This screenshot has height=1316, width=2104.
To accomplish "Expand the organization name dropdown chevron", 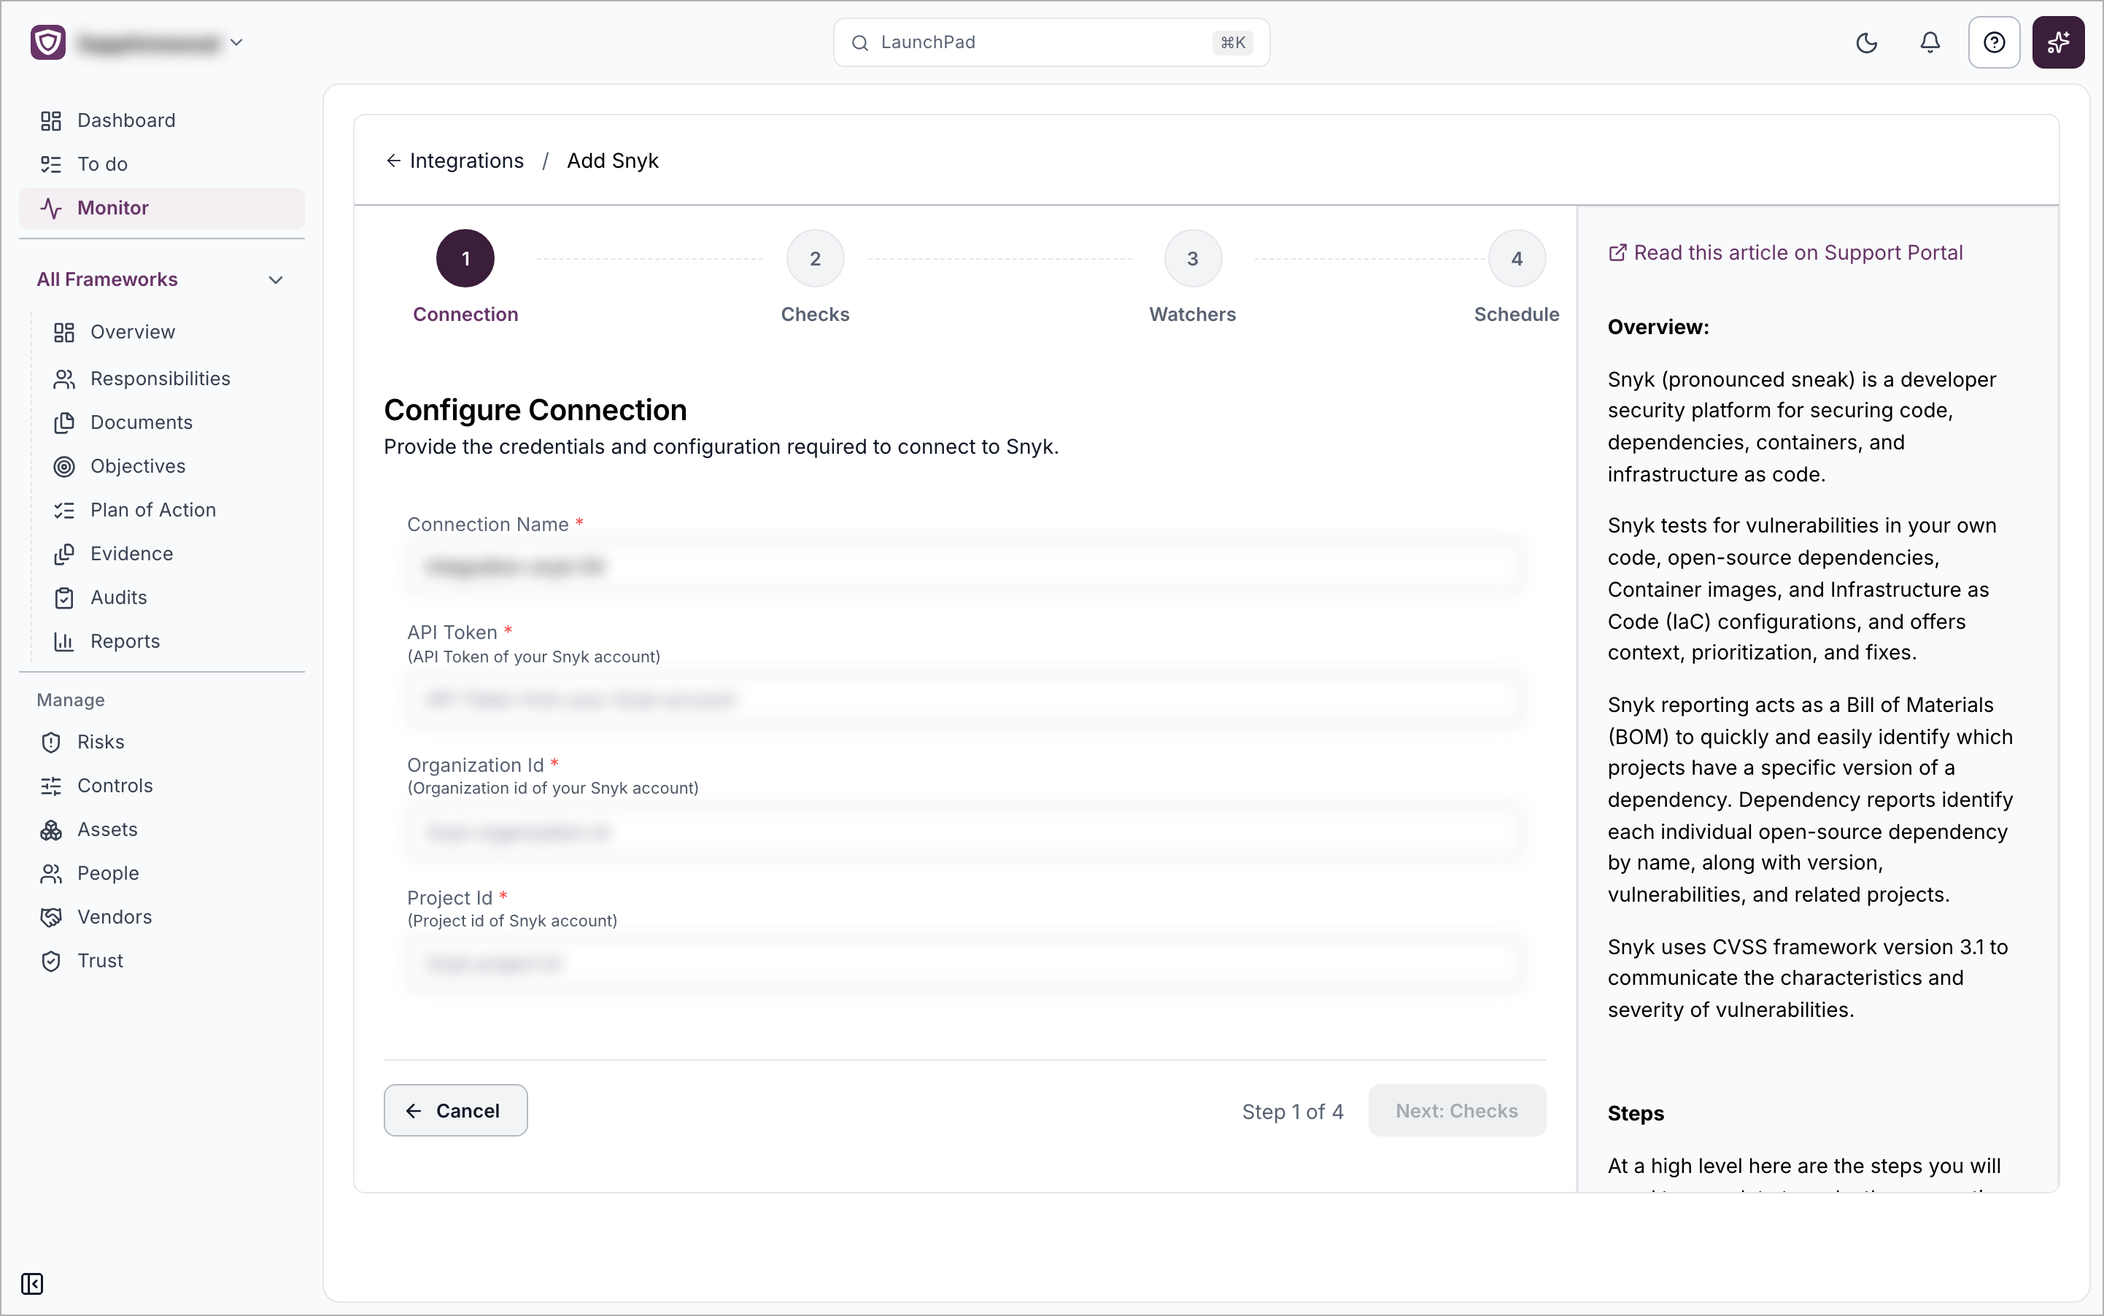I will coord(236,42).
